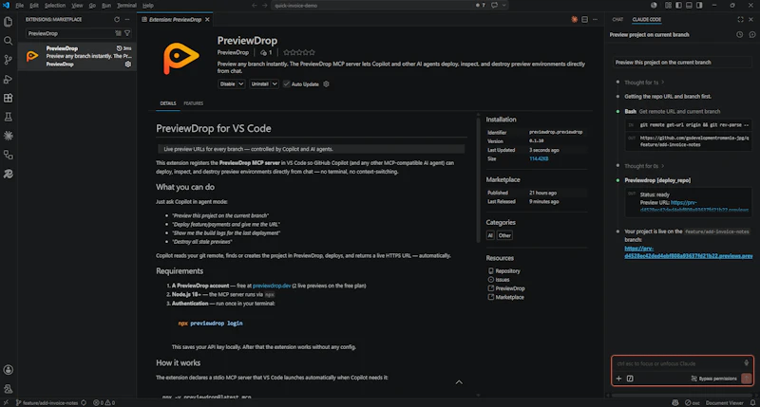Click the 'Other' category tag
This screenshot has width=760, height=407.
[504, 235]
